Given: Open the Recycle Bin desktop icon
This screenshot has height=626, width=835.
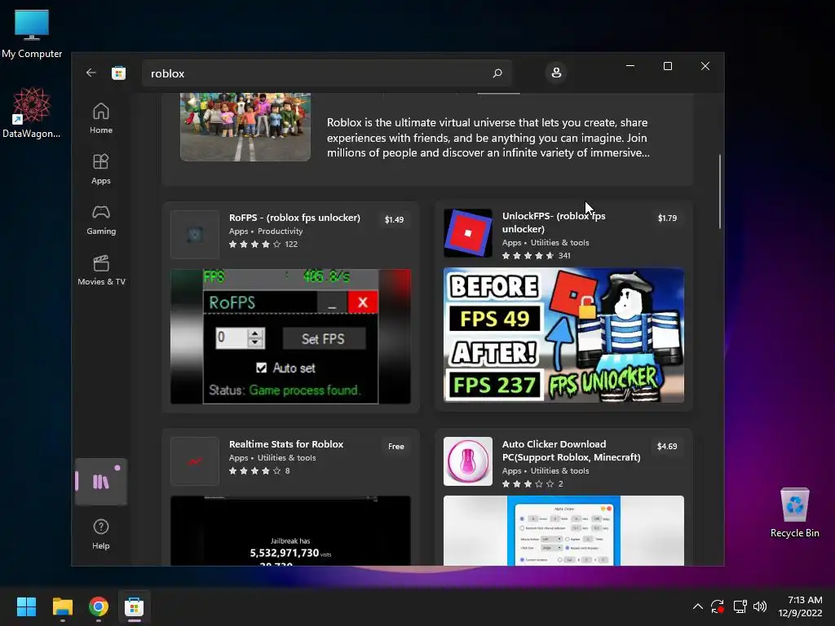Looking at the screenshot, I should 794,513.
